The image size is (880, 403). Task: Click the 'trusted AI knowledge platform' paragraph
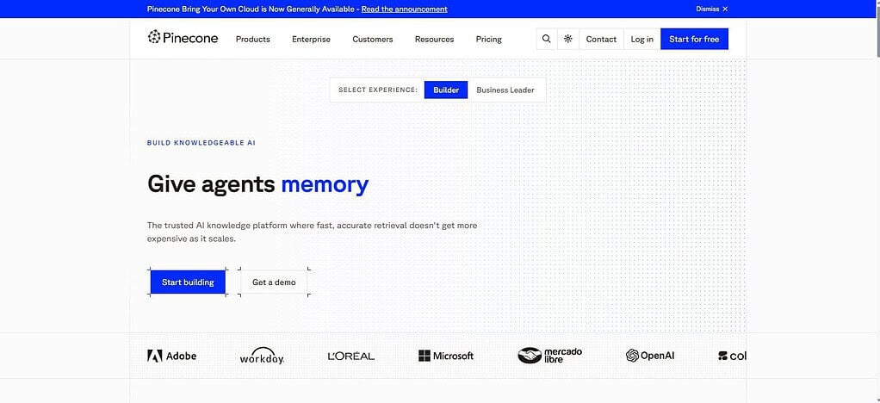click(x=312, y=232)
